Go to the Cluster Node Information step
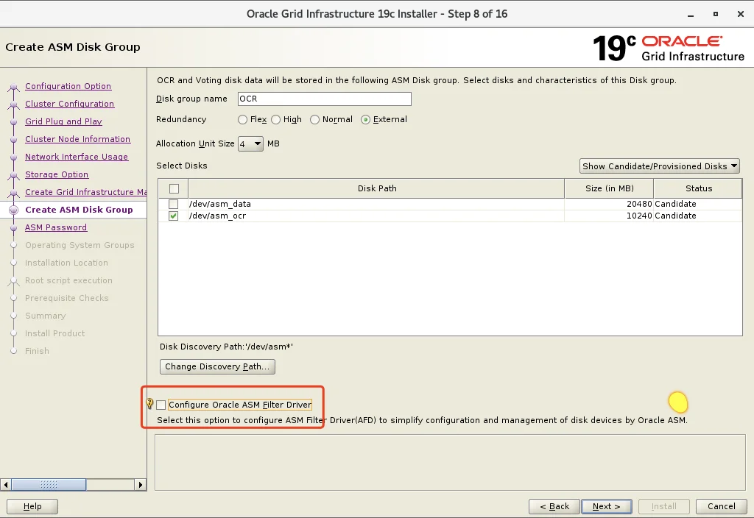This screenshot has width=754, height=518. click(77, 139)
